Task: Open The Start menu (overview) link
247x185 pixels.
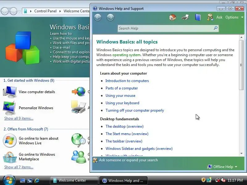Action: coord(127,134)
